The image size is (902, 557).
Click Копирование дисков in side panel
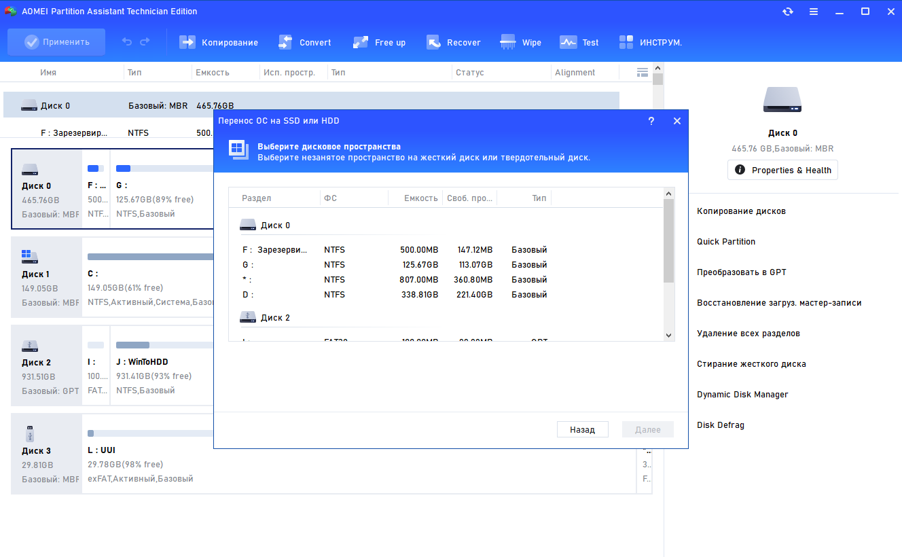741,211
